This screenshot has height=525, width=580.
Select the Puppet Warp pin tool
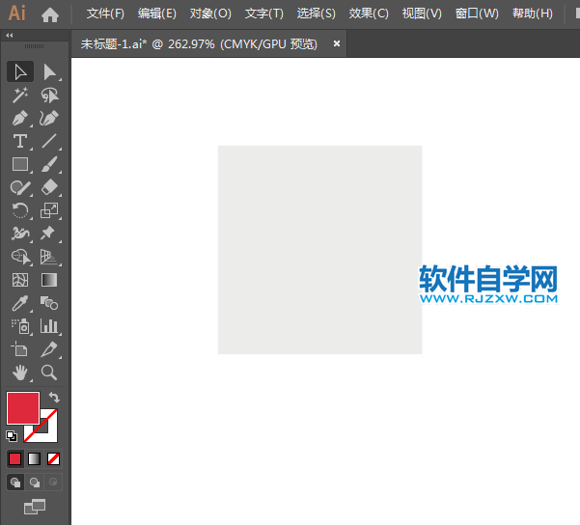click(x=49, y=234)
